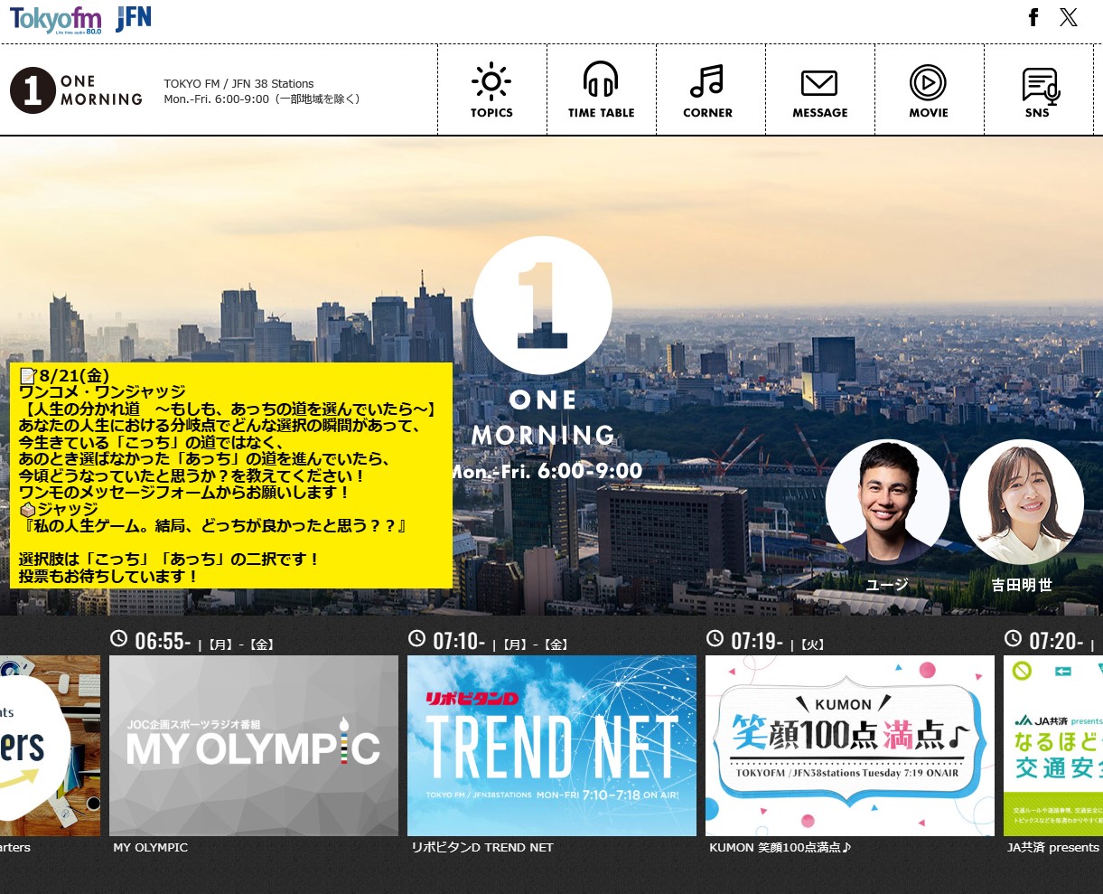Open the TOPICS sun icon
Viewport: 1103px width, 894px height.
(x=491, y=82)
